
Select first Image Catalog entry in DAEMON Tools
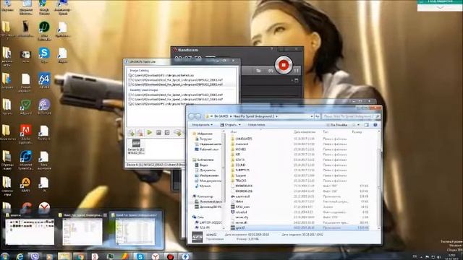[161, 75]
